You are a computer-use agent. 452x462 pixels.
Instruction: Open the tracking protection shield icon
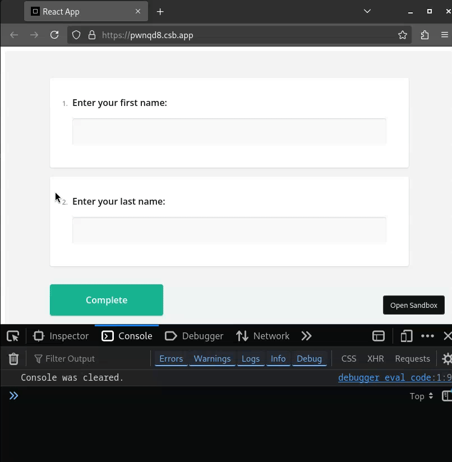tap(76, 35)
